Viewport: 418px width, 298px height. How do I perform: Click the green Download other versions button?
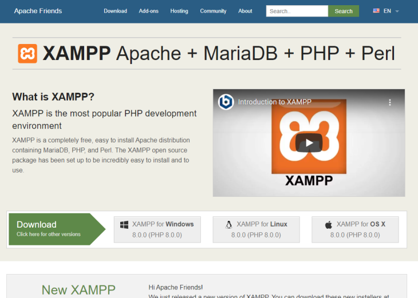coord(57,229)
